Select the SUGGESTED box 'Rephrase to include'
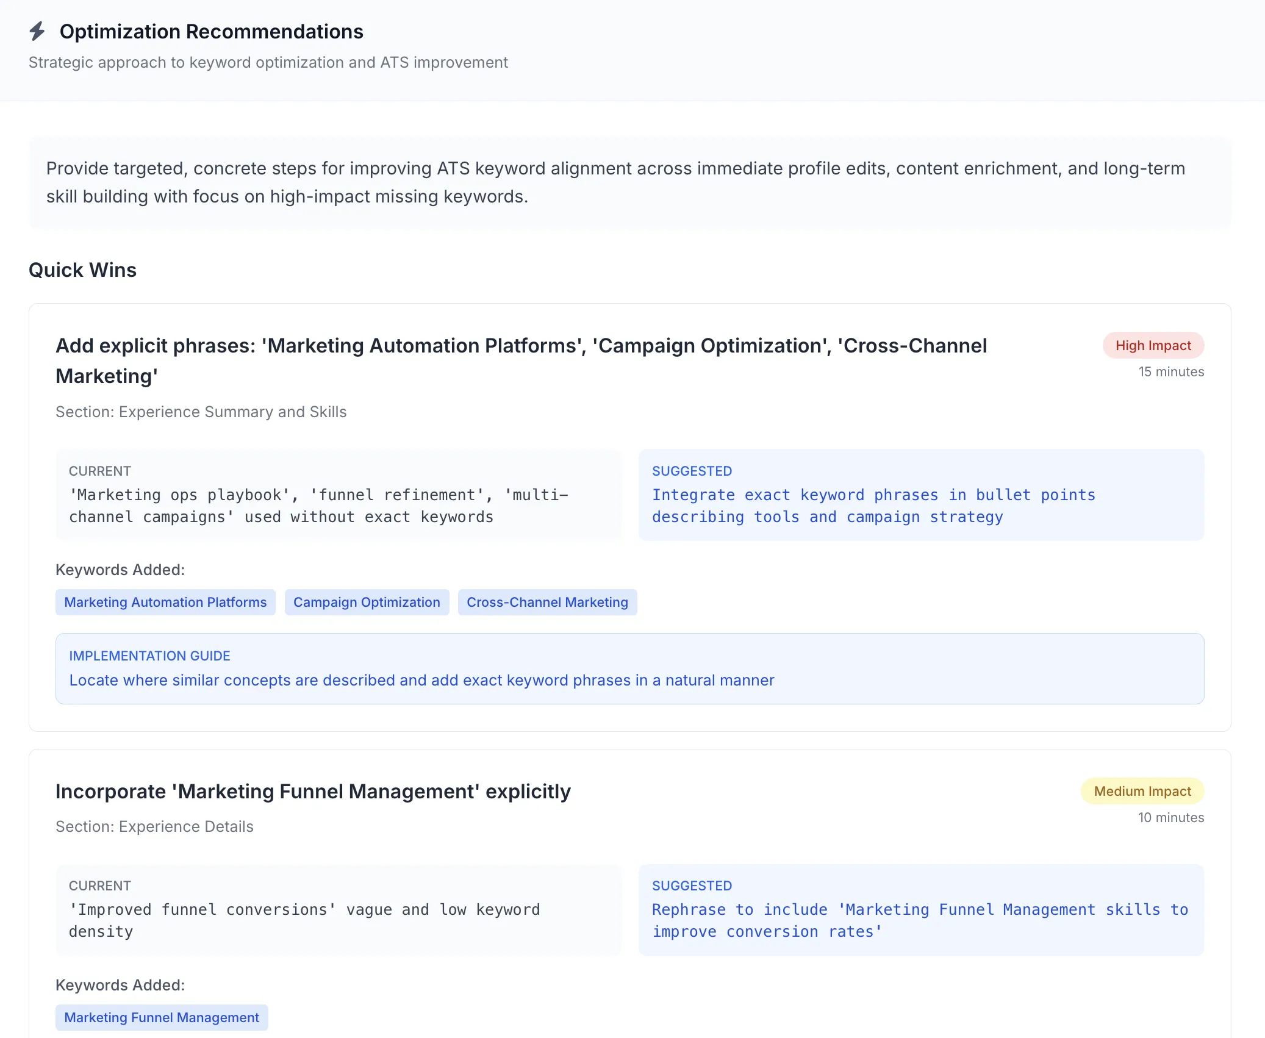This screenshot has height=1038, width=1265. [921, 909]
